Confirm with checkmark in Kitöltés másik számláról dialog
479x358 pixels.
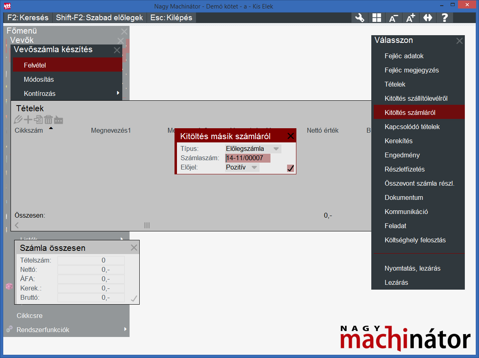[x=290, y=168]
